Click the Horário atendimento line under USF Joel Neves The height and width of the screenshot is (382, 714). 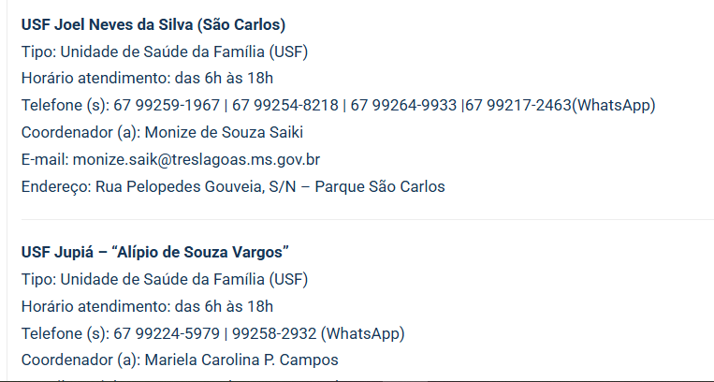pyautogui.click(x=147, y=78)
